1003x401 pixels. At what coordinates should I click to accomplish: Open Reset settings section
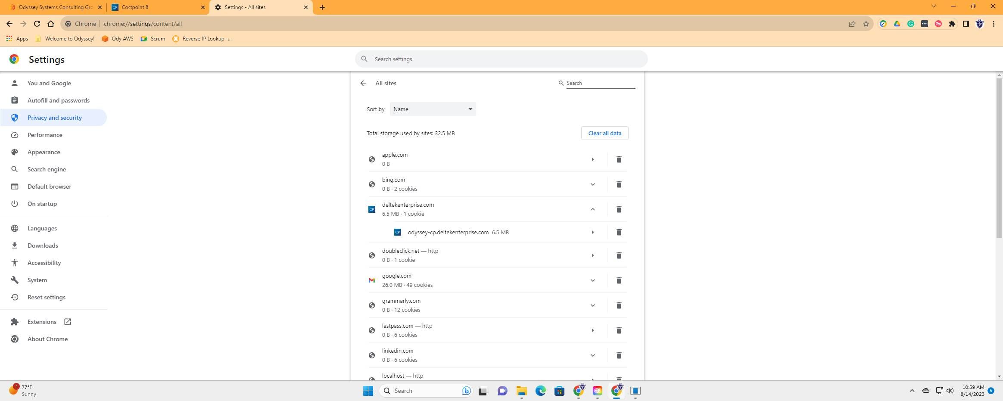[53, 297]
